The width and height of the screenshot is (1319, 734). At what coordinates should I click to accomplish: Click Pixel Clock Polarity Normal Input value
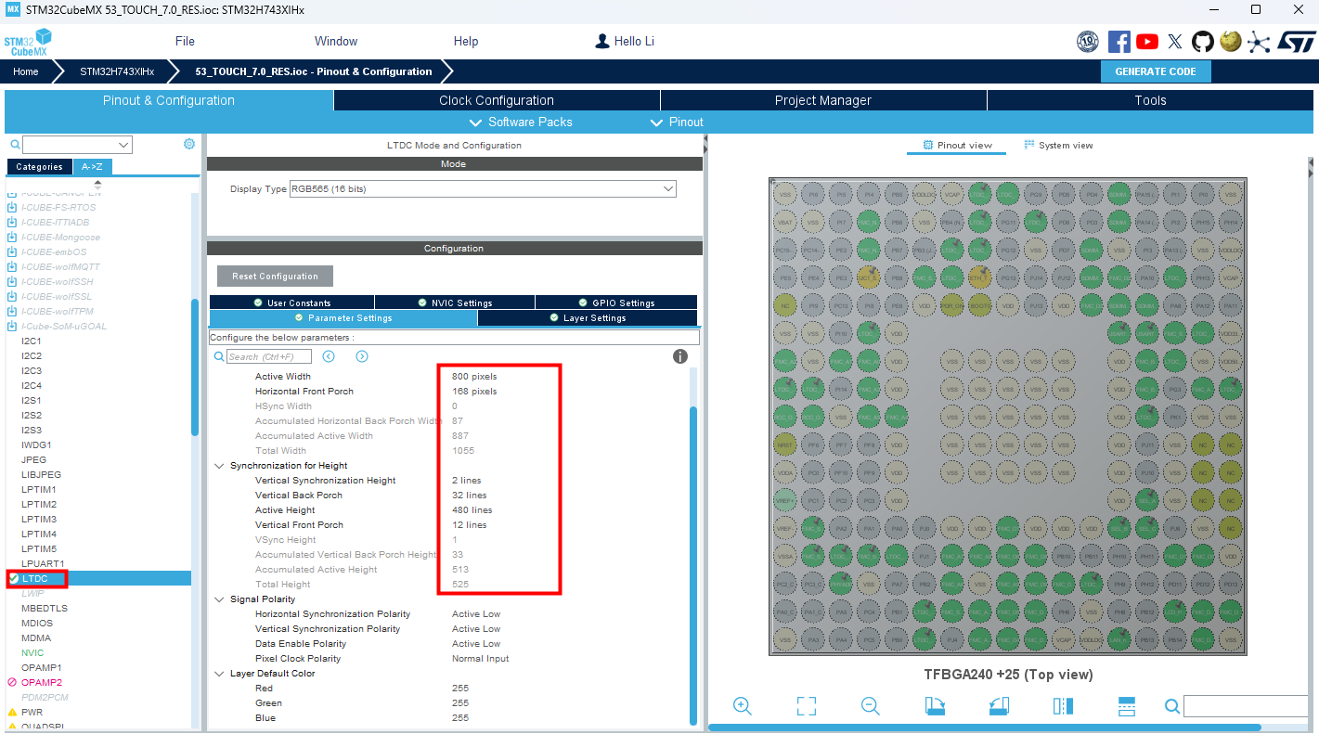point(480,659)
